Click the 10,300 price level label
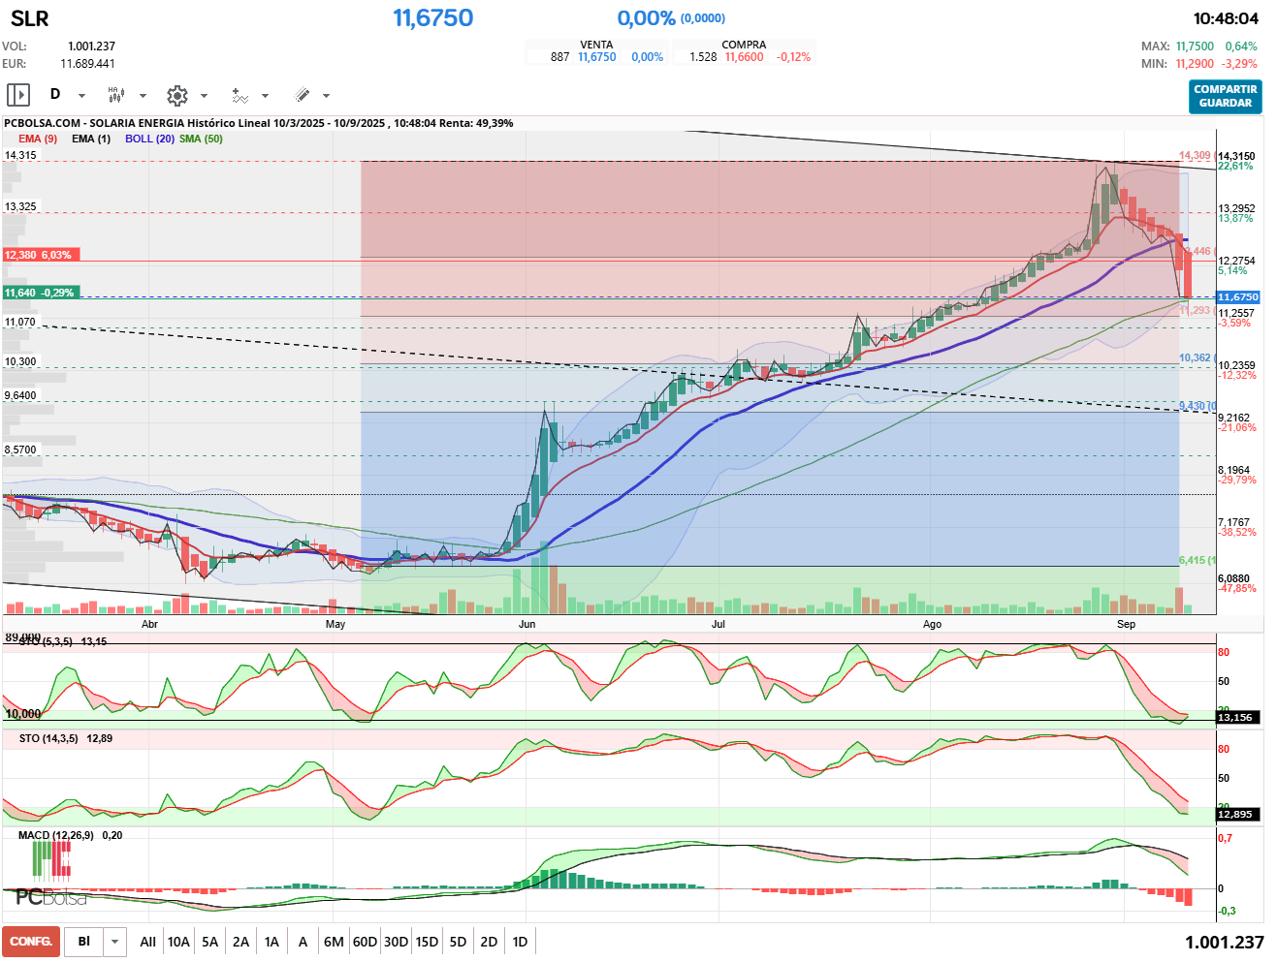The width and height of the screenshot is (1277, 962). coord(20,361)
